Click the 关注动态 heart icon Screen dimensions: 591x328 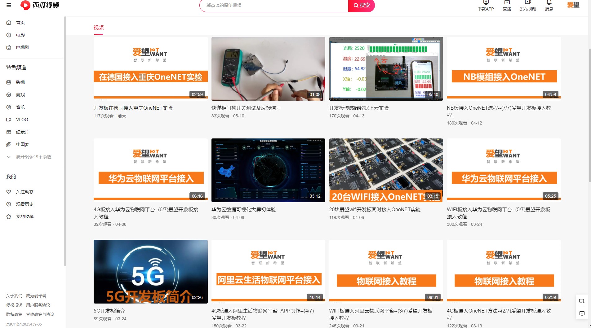click(9, 192)
